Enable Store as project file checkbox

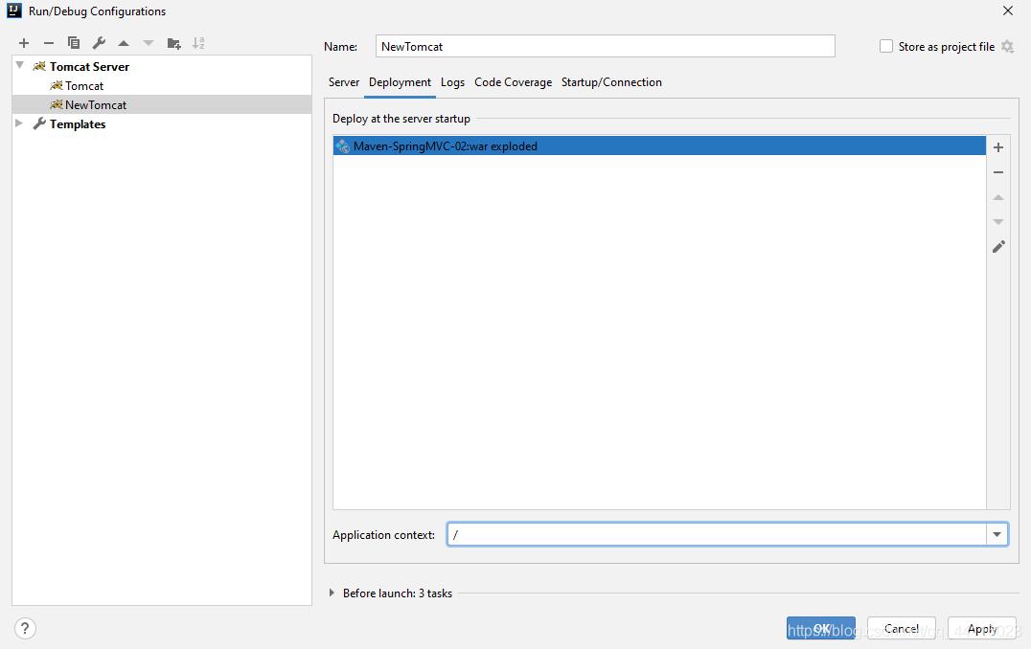coord(886,46)
